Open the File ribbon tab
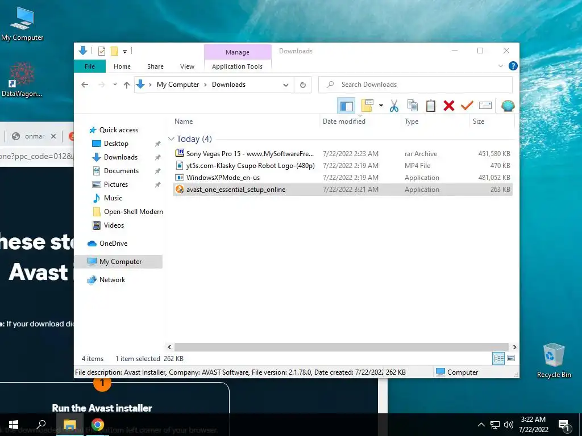The height and width of the screenshot is (436, 582). pos(90,66)
